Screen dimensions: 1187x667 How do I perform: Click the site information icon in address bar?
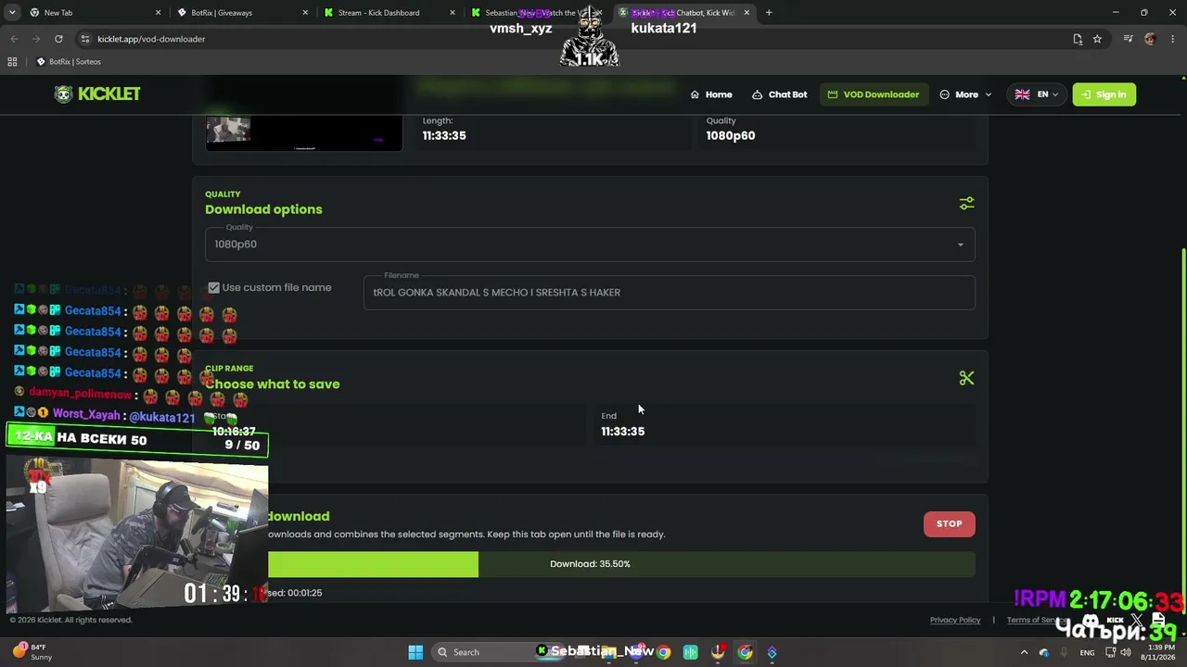(85, 39)
